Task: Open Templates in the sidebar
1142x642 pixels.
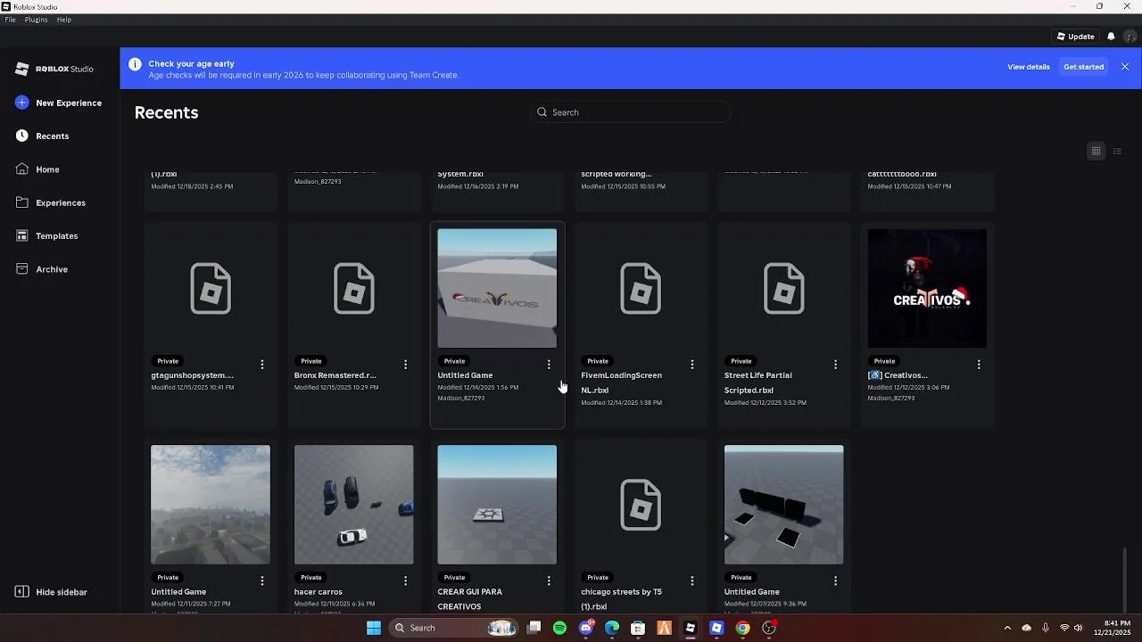Action: point(56,235)
